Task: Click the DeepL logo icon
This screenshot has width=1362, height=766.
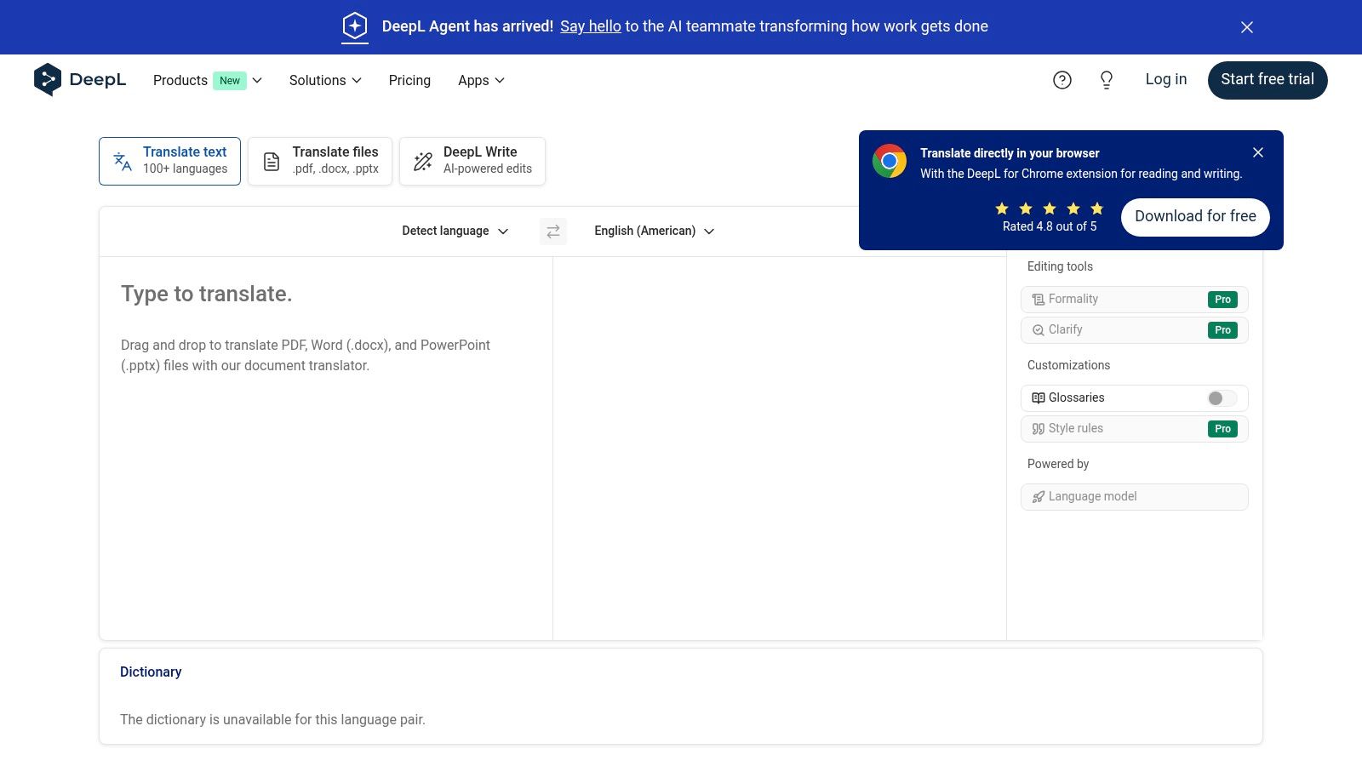Action: (48, 80)
